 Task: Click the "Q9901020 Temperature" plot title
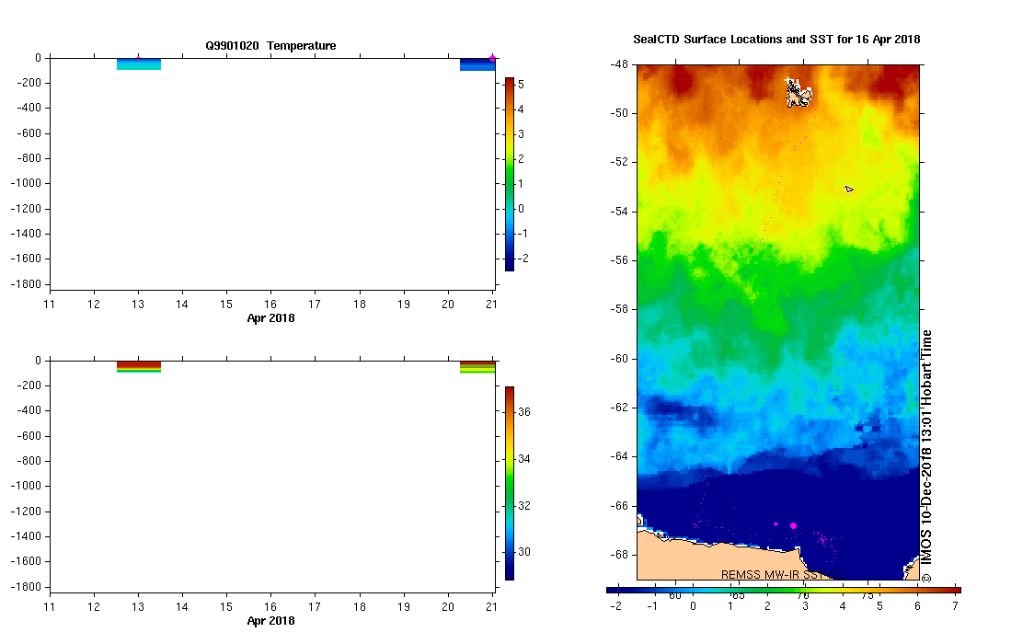(270, 46)
